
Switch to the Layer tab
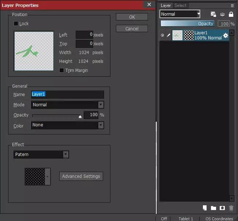point(166,5)
